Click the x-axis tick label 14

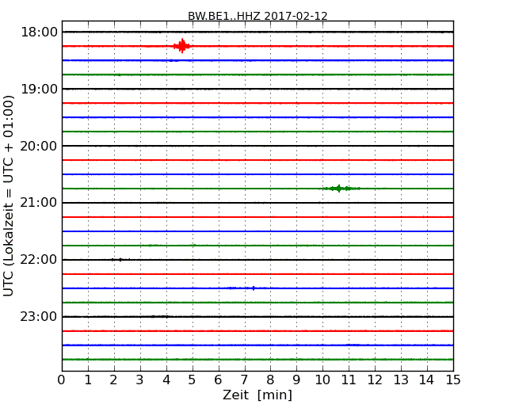click(427, 380)
